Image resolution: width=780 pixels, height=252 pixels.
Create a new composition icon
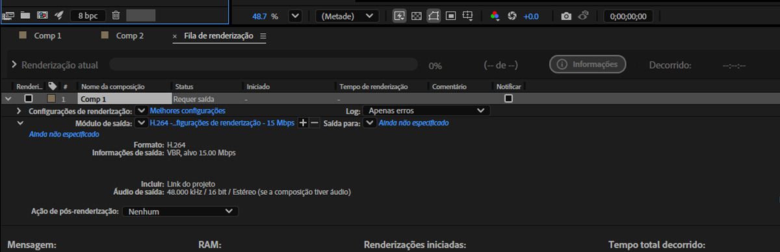pos(42,15)
